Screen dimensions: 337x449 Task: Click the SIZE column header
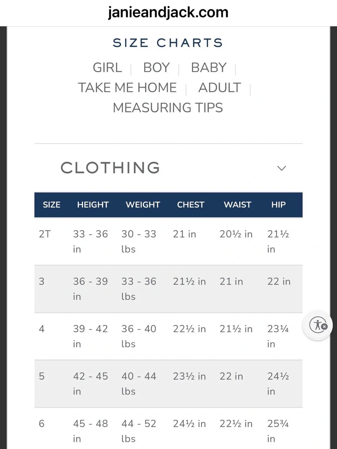click(52, 205)
